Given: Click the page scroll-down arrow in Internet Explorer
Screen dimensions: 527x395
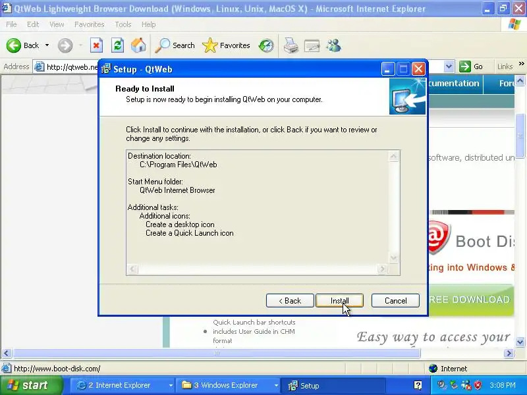Looking at the screenshot, I should [x=520, y=342].
